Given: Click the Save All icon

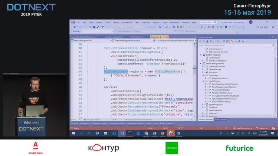Looking at the screenshot, I should tap(98, 27).
